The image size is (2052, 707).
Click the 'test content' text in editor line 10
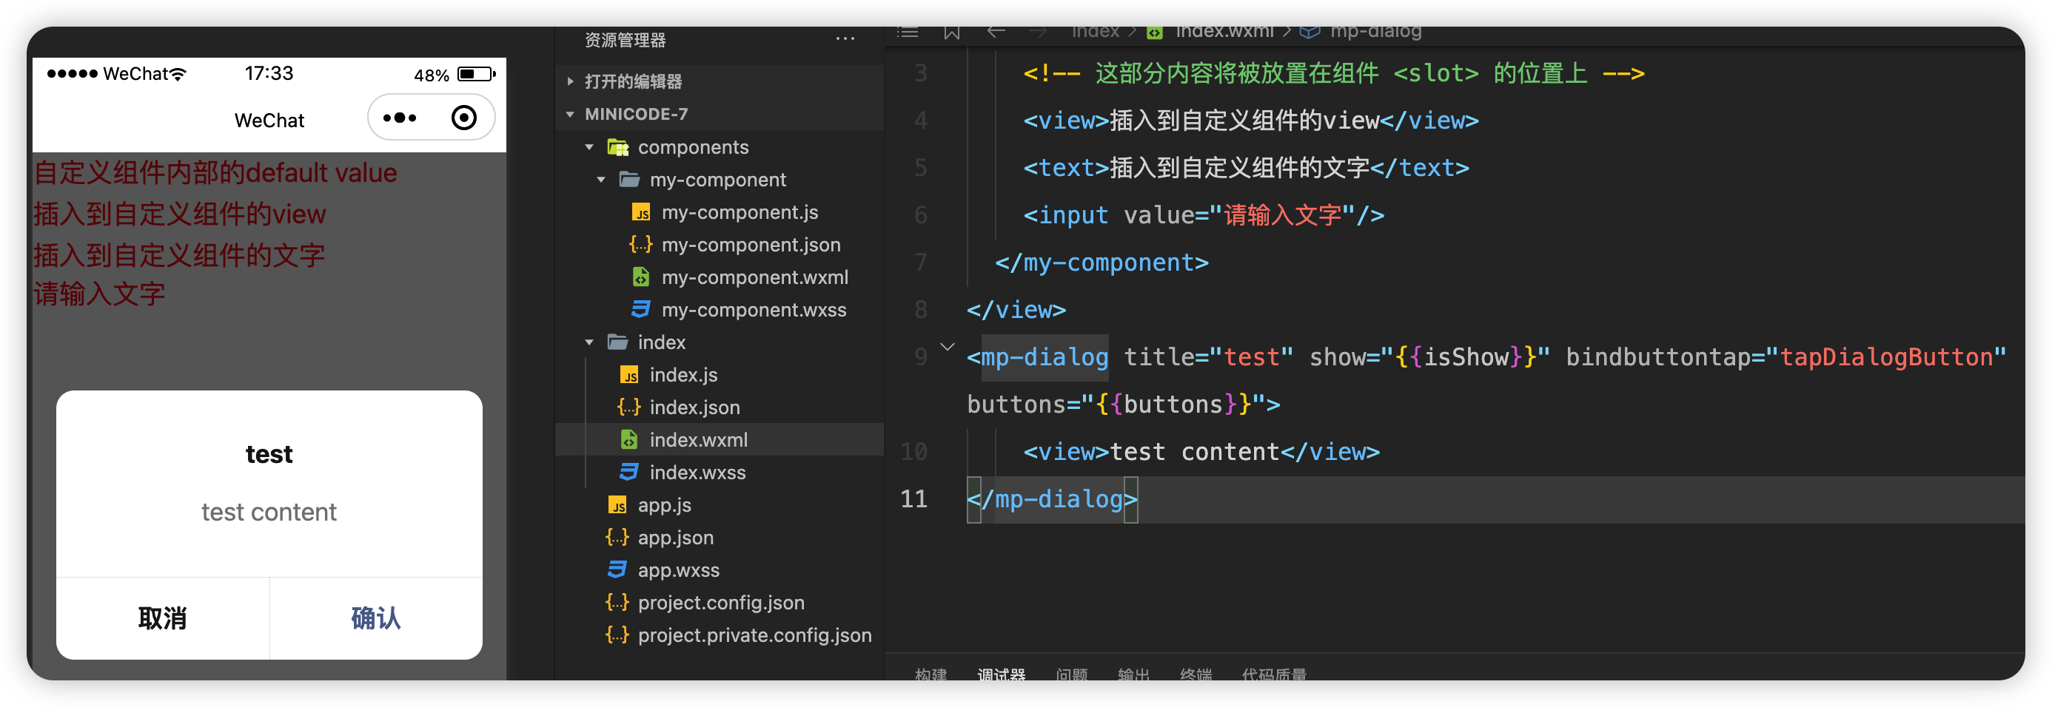pos(1194,452)
